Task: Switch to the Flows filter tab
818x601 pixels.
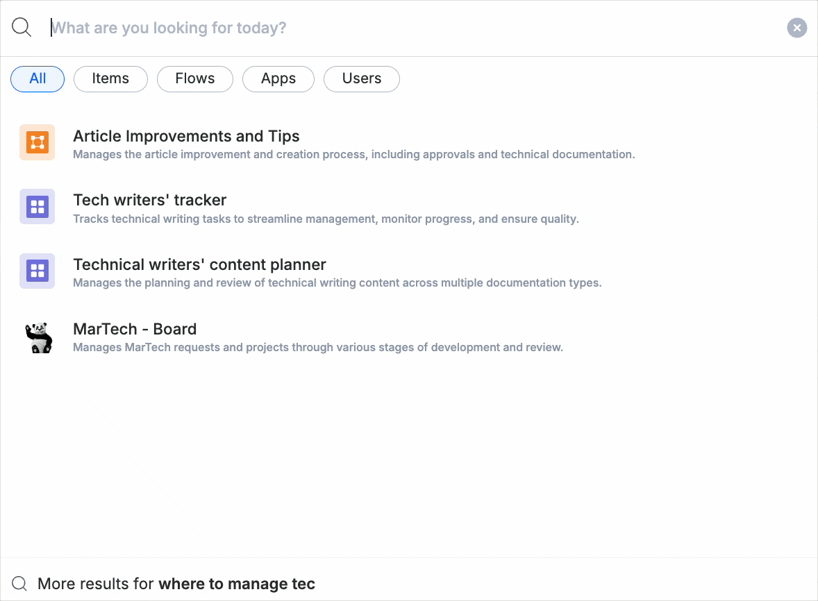Action: pyautogui.click(x=194, y=79)
